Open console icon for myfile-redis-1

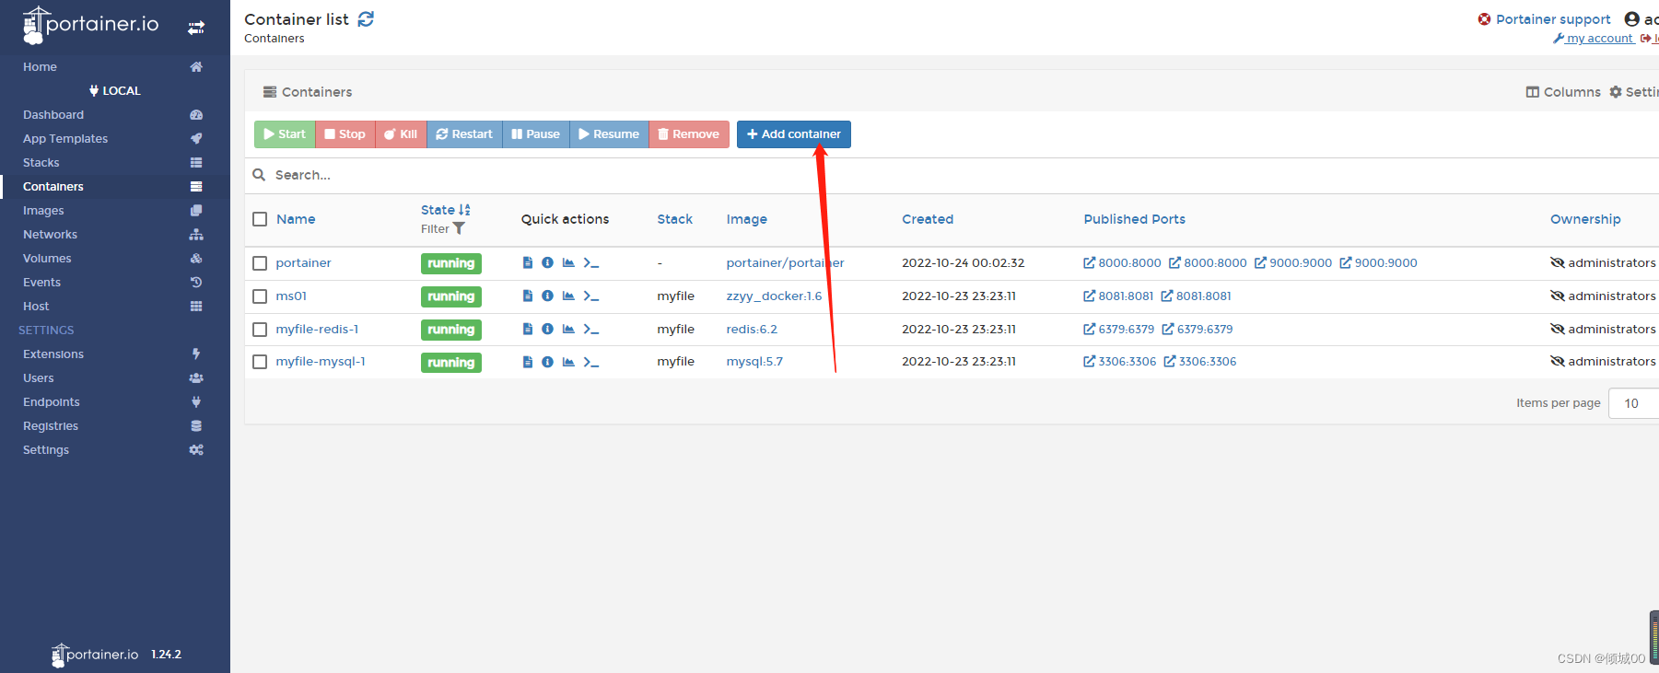point(591,330)
